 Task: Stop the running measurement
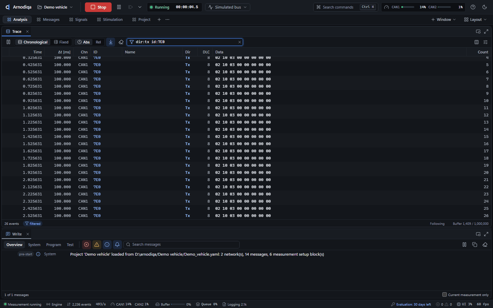coord(98,7)
